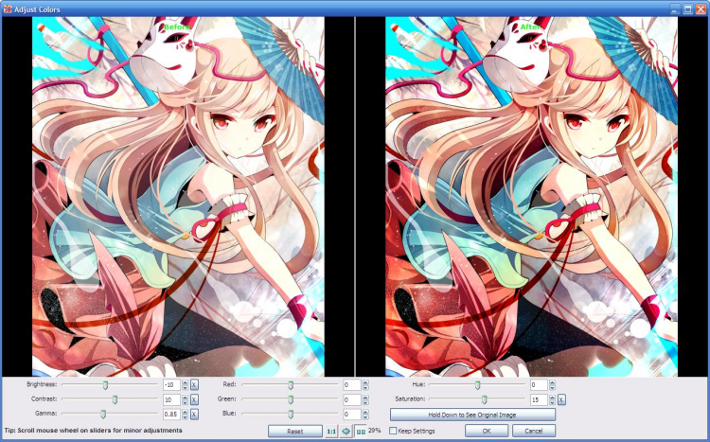Reset Brightness with its X button
Viewport: 710px width, 442px height.
(x=194, y=385)
